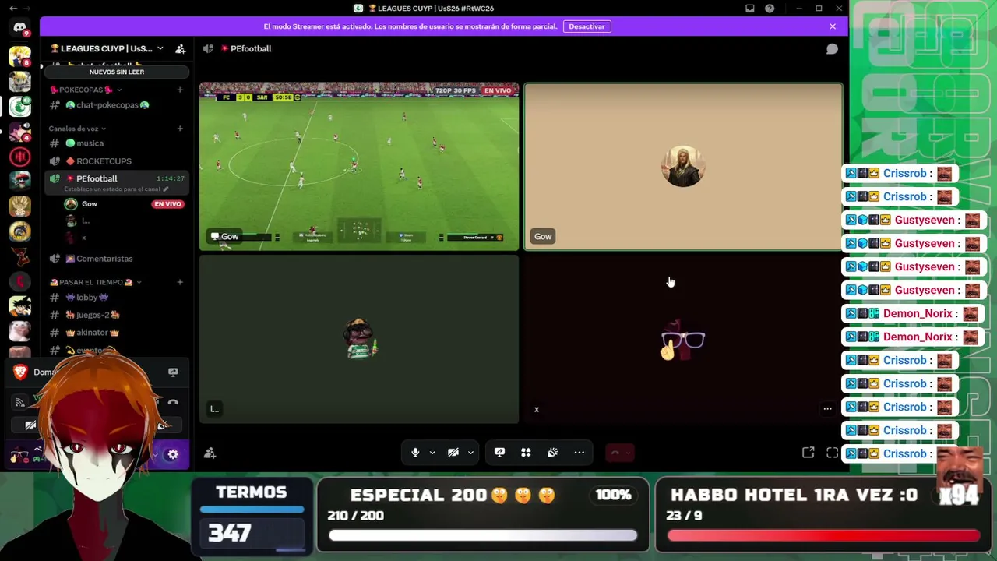Share your screen in the call

[x=500, y=453]
